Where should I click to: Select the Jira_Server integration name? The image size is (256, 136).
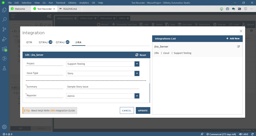point(161,46)
